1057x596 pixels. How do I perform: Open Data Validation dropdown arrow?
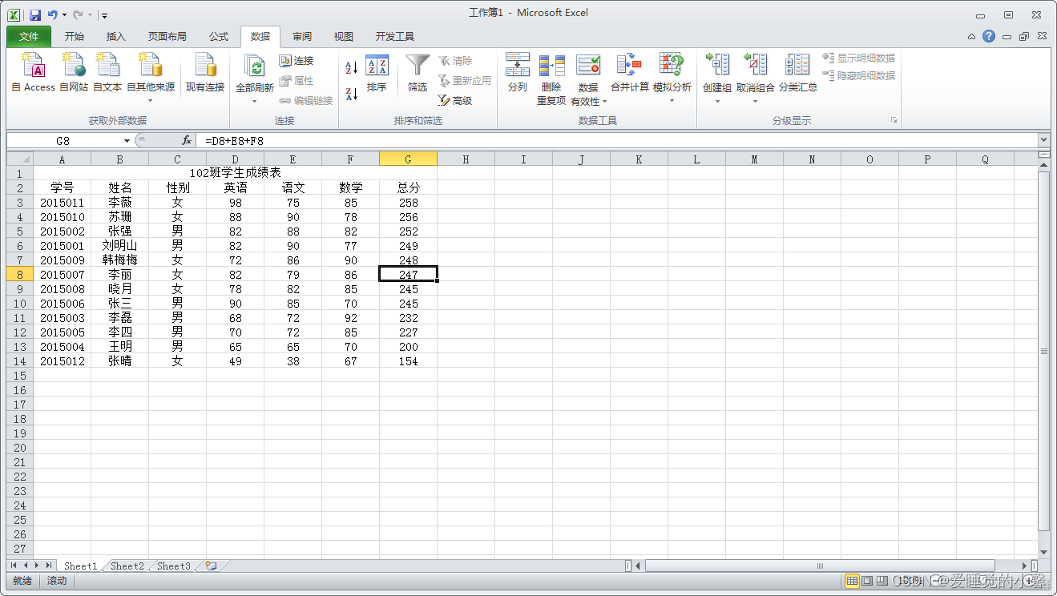pos(604,101)
